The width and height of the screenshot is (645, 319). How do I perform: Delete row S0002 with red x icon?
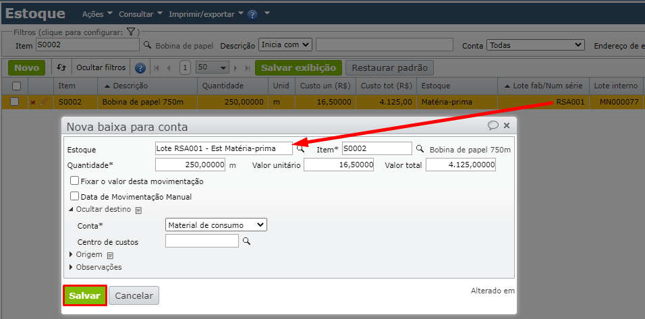(x=33, y=103)
